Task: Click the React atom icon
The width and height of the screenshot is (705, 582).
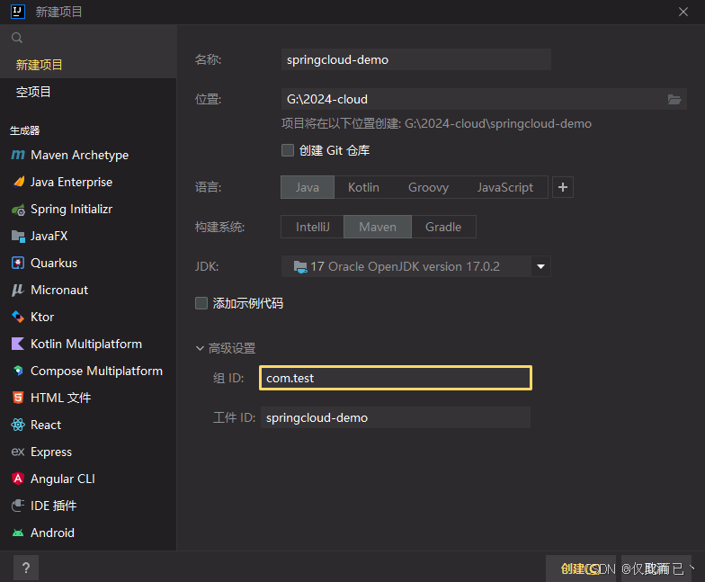Action: pyautogui.click(x=18, y=425)
